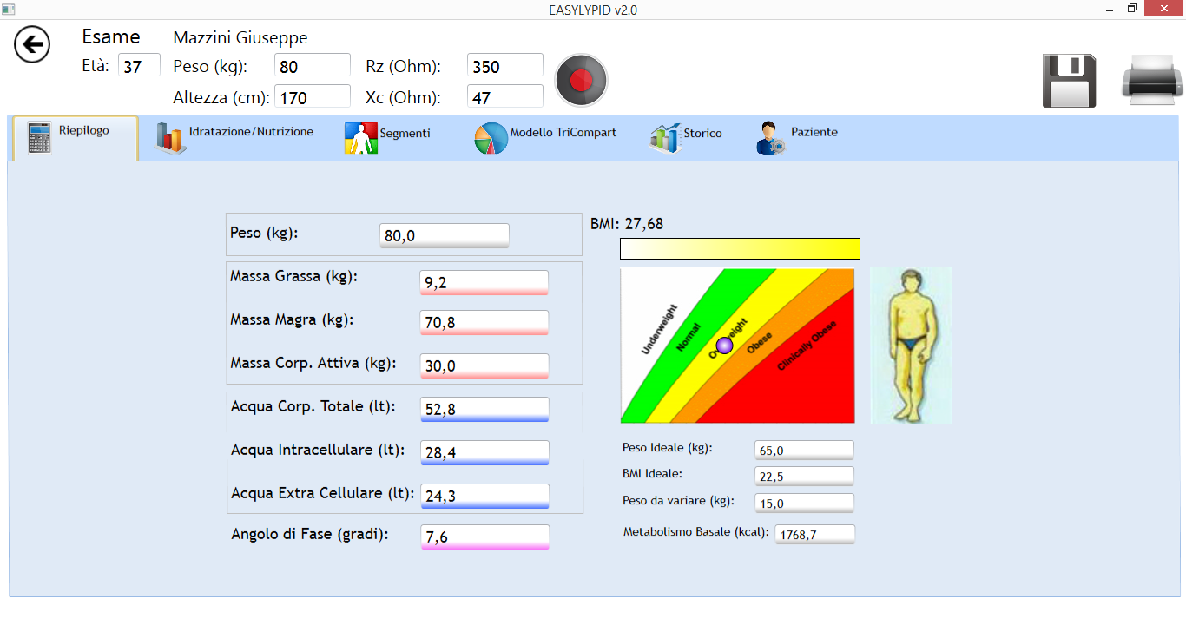Image resolution: width=1186 pixels, height=632 pixels.
Task: Click the Storico chart icon
Action: [x=665, y=138]
